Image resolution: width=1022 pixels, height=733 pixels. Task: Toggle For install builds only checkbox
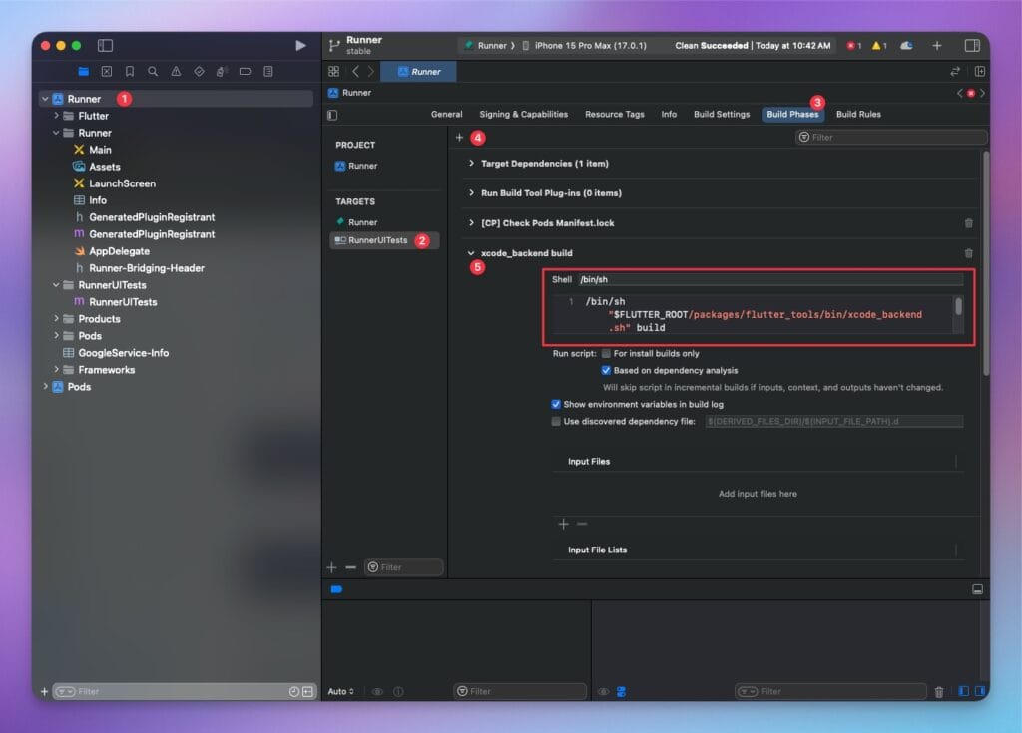[606, 353]
